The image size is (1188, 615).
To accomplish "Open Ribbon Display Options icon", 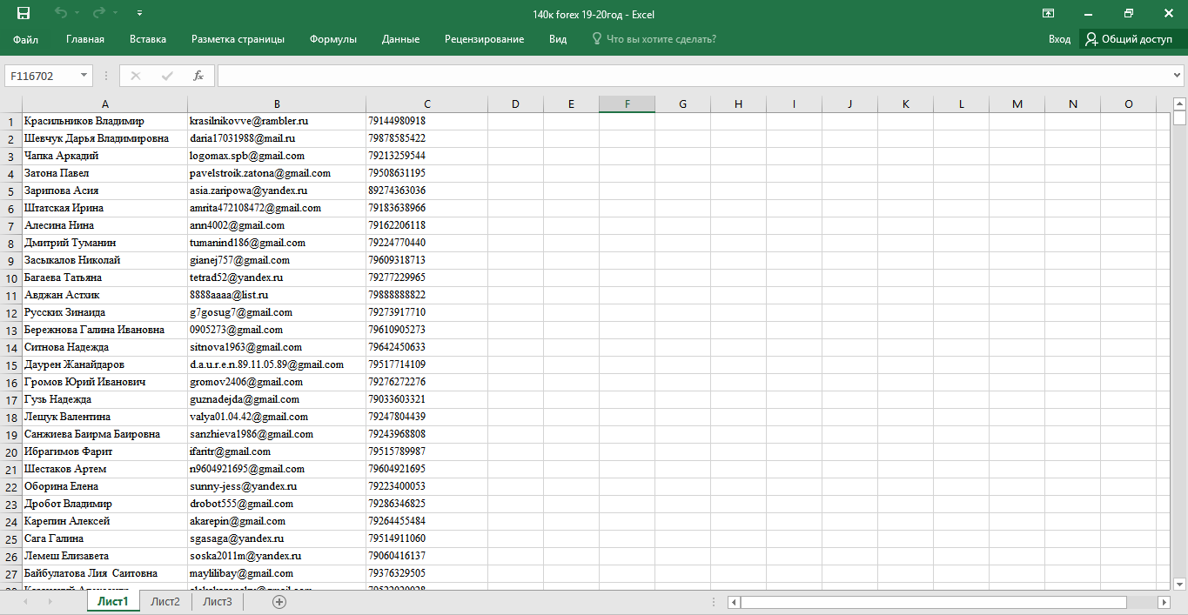I will pyautogui.click(x=1048, y=14).
